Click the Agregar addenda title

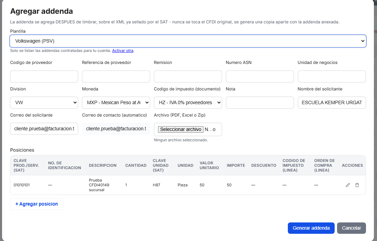(x=41, y=11)
